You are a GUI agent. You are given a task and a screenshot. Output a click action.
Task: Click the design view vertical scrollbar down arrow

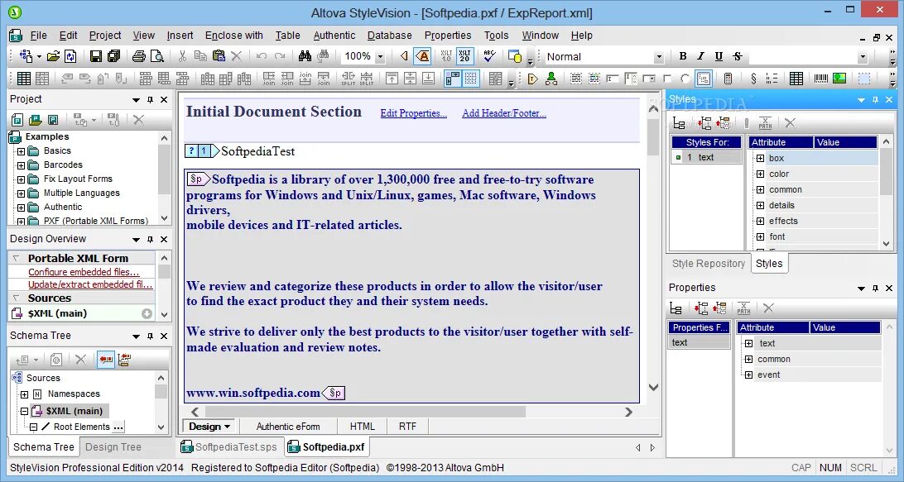[653, 387]
